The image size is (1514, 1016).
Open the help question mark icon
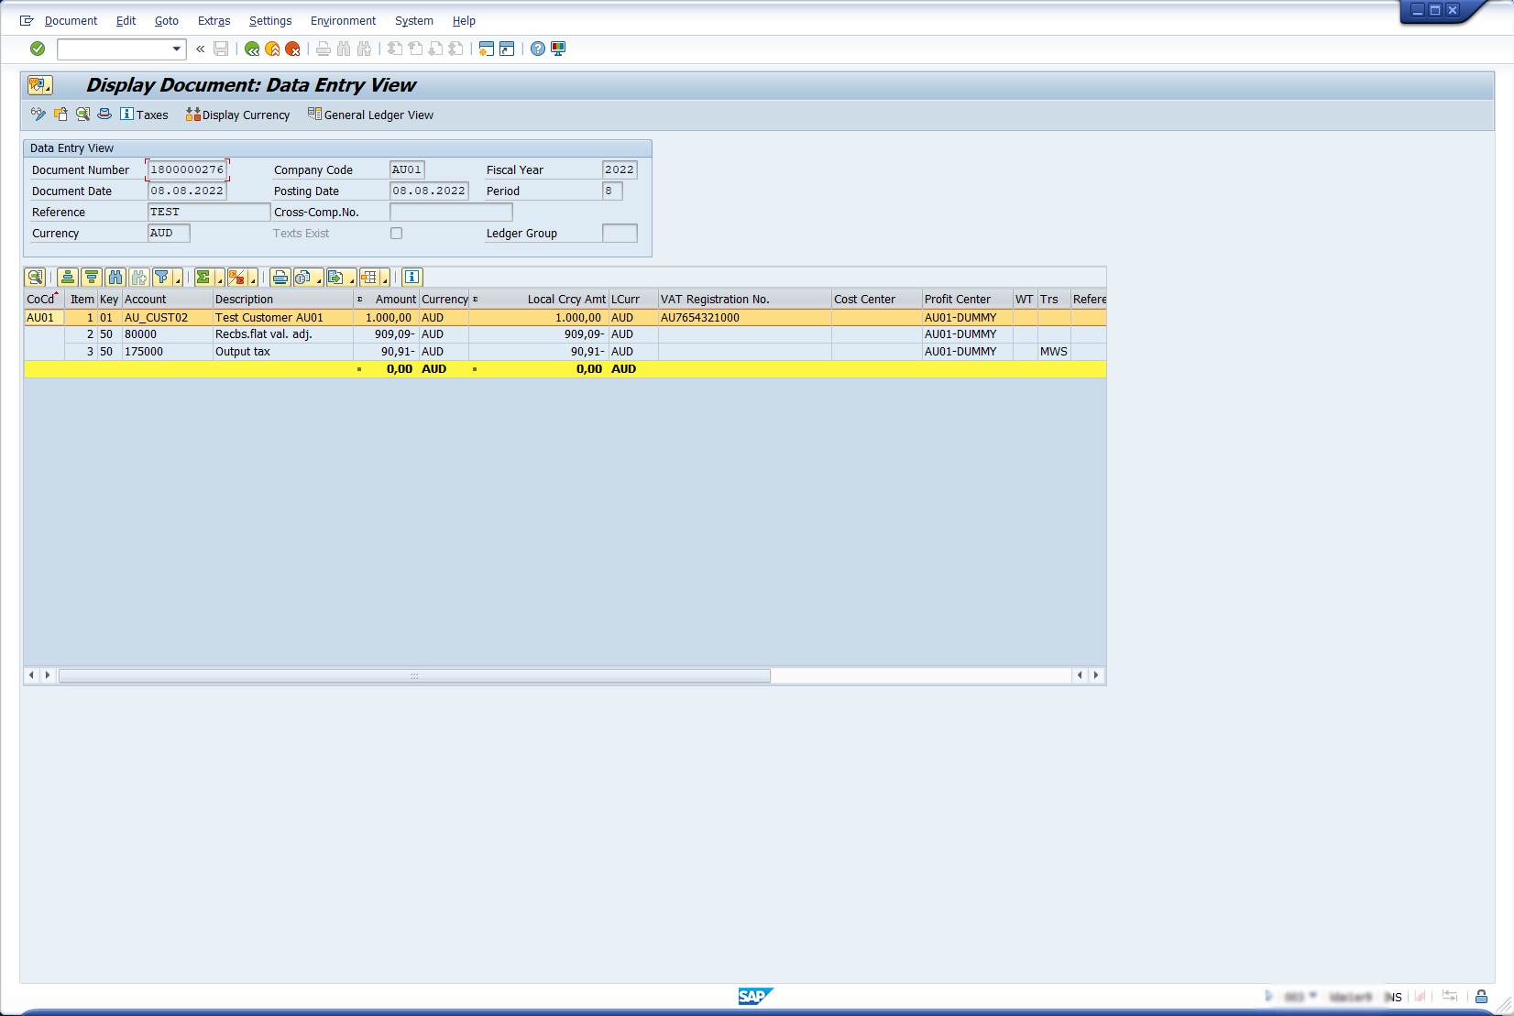tap(538, 49)
